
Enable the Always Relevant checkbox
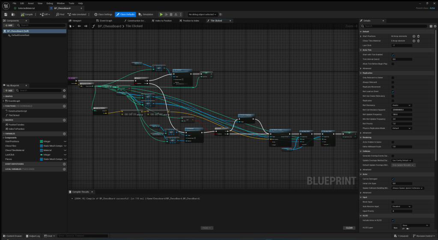coord(393,82)
